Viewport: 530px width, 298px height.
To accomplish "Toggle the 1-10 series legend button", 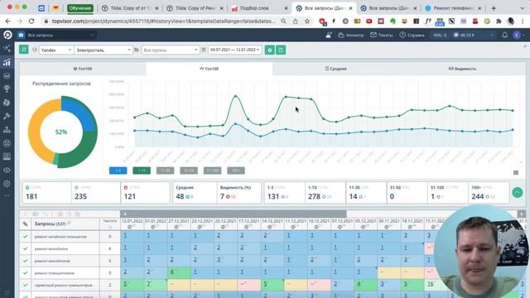I will pos(142,171).
